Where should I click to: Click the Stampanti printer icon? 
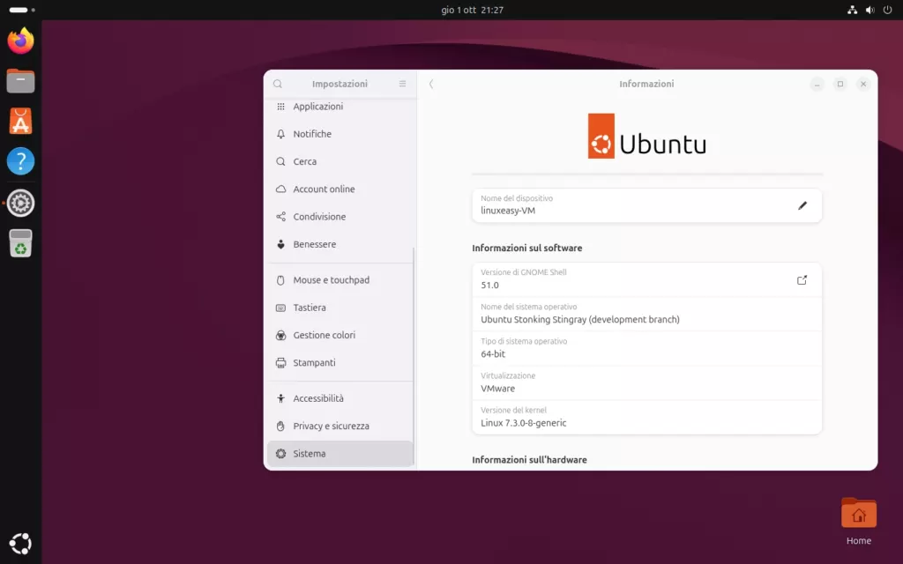pyautogui.click(x=280, y=363)
